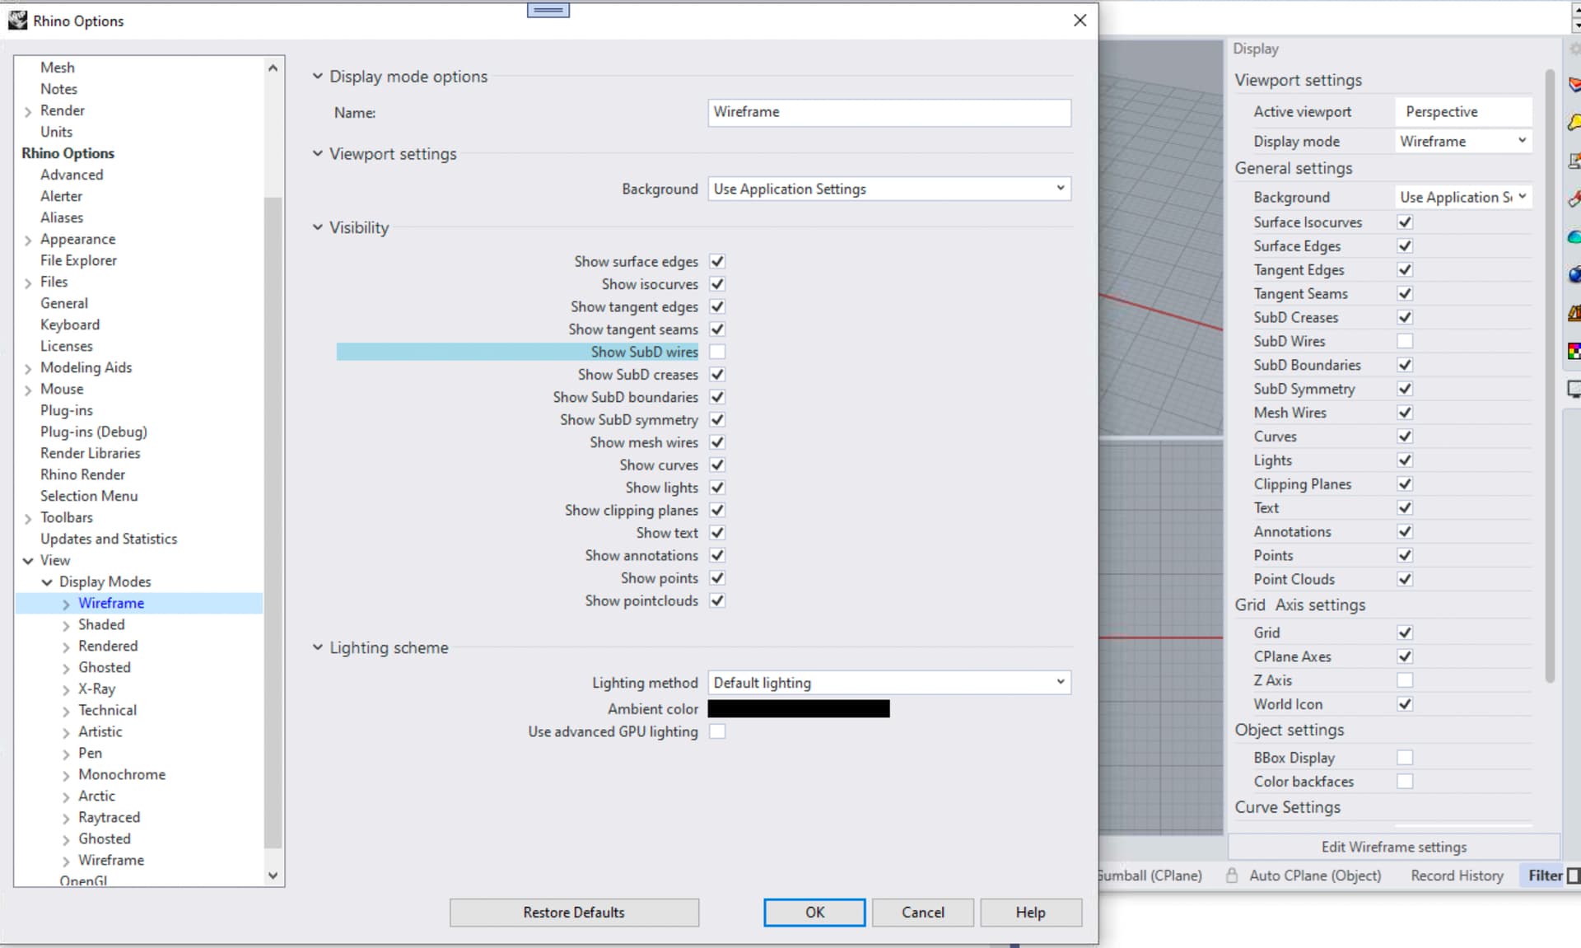The image size is (1581, 948).
Task: Open the Lighting method dropdown
Action: [889, 683]
